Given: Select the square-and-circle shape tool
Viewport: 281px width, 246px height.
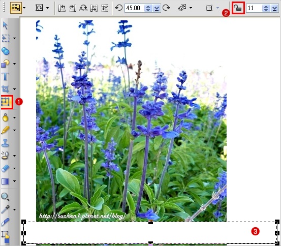Looking at the screenshot, I should [x=6, y=64].
